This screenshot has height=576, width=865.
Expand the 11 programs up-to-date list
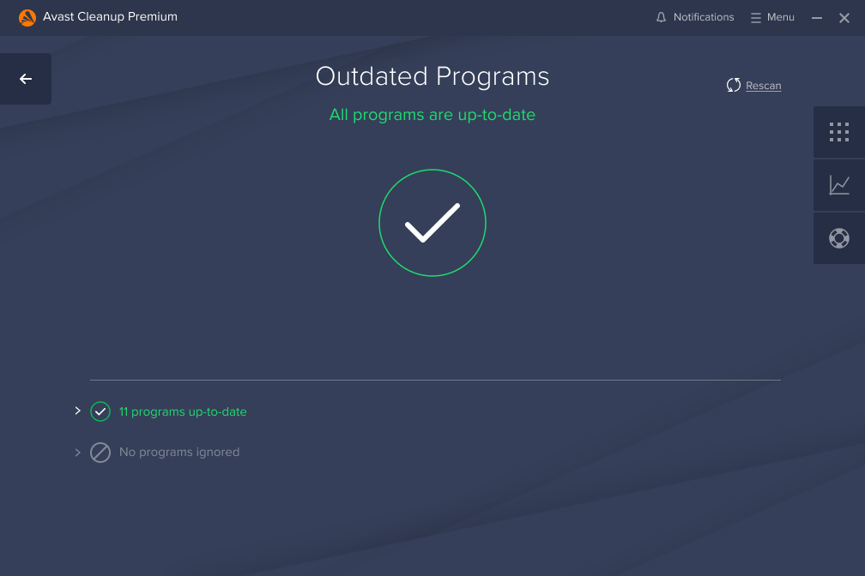click(x=78, y=411)
